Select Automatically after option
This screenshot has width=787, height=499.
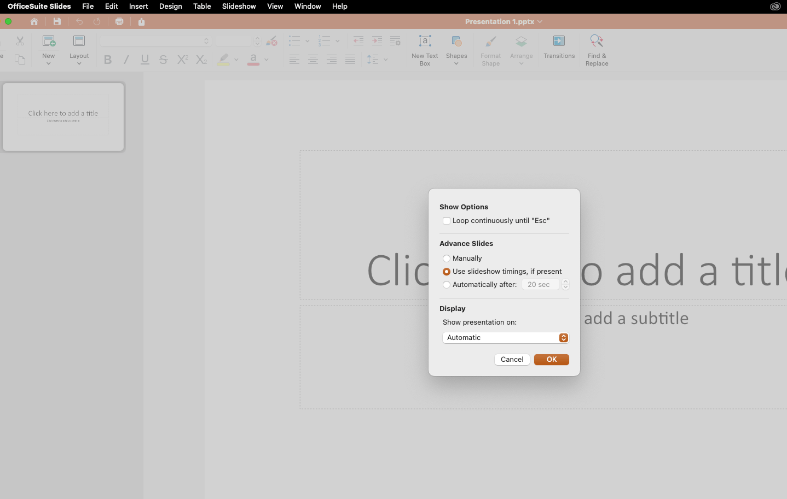pos(447,284)
